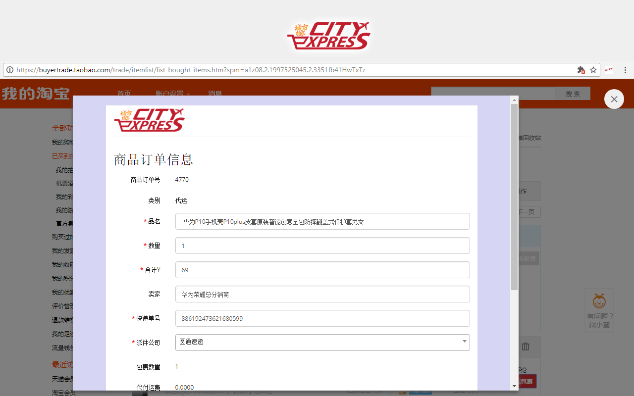This screenshot has height=396, width=634.
Task: Open the City Express extension icon
Action: pyautogui.click(x=609, y=70)
